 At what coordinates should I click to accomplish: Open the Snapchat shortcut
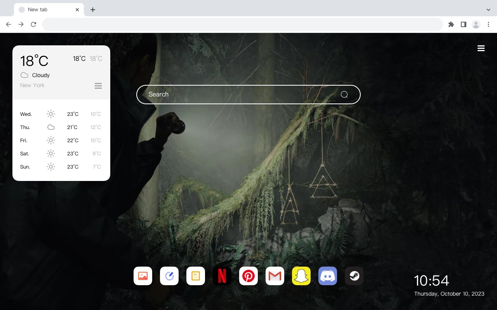click(301, 276)
